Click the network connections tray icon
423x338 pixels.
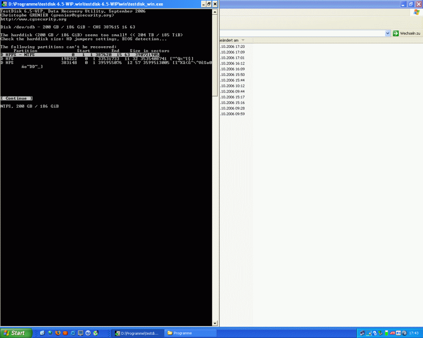coord(362,333)
